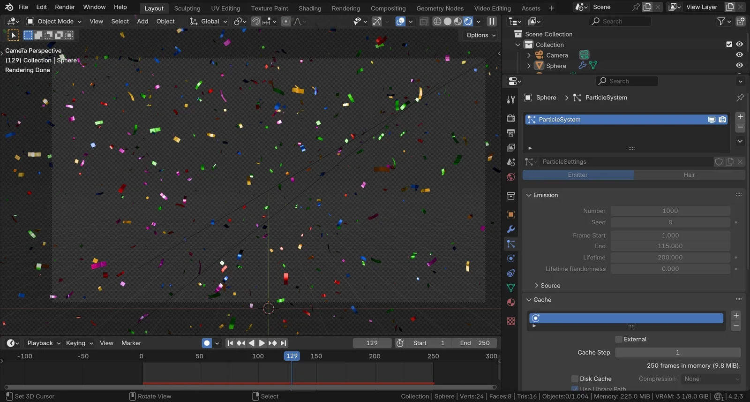Select the Hair particle type

(689, 175)
